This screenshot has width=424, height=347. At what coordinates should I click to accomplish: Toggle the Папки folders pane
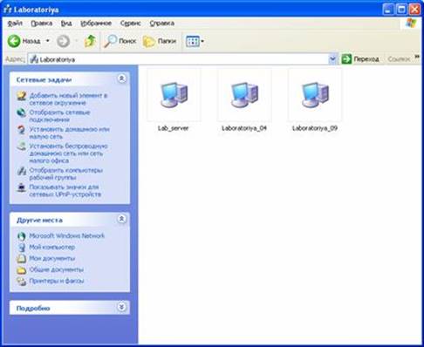(160, 42)
